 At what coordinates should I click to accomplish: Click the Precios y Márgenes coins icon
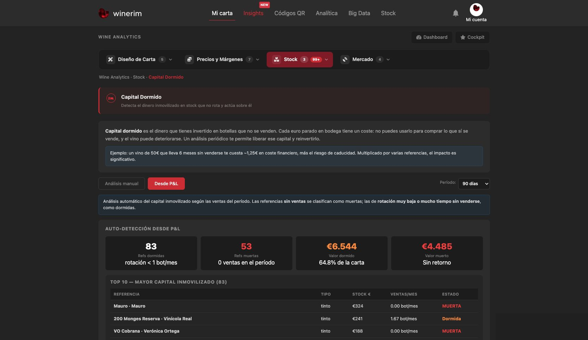click(189, 60)
